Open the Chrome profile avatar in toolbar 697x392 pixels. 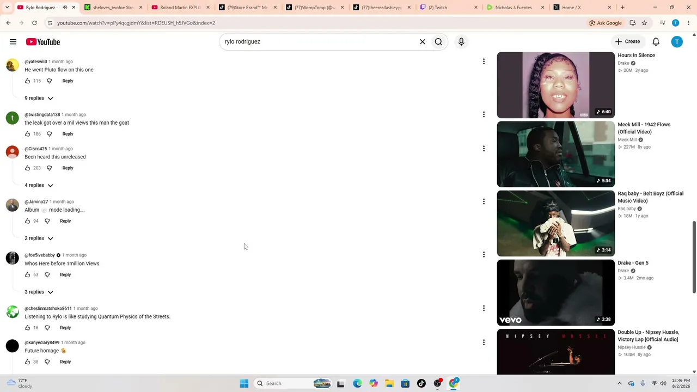point(676,23)
